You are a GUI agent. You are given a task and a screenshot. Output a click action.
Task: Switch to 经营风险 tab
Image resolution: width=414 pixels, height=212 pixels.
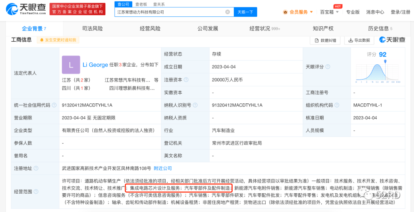pos(150,29)
